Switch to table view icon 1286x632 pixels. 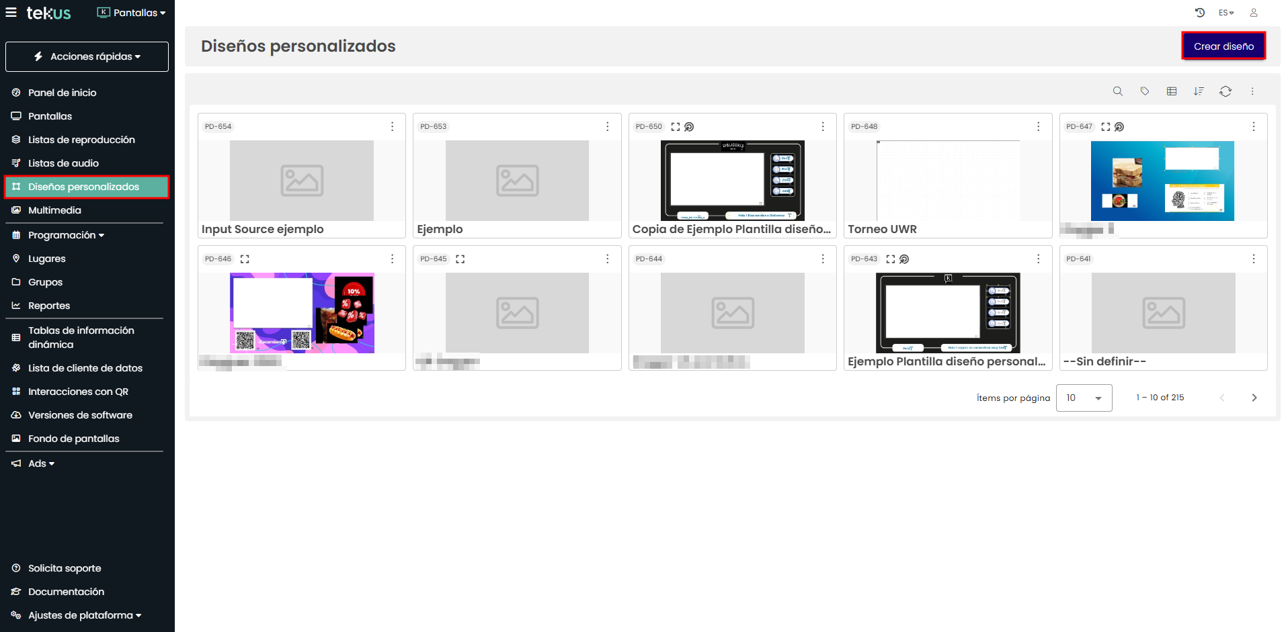[x=1171, y=91]
